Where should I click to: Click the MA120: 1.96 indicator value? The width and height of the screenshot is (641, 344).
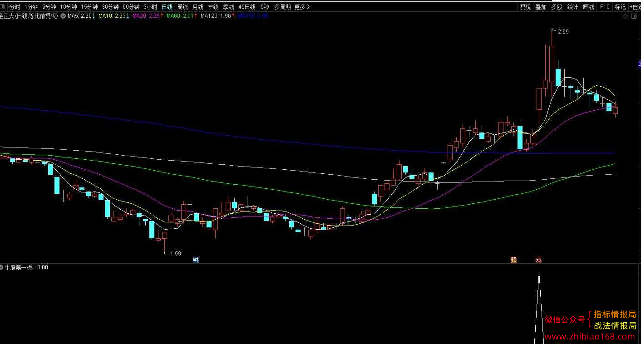tap(217, 16)
